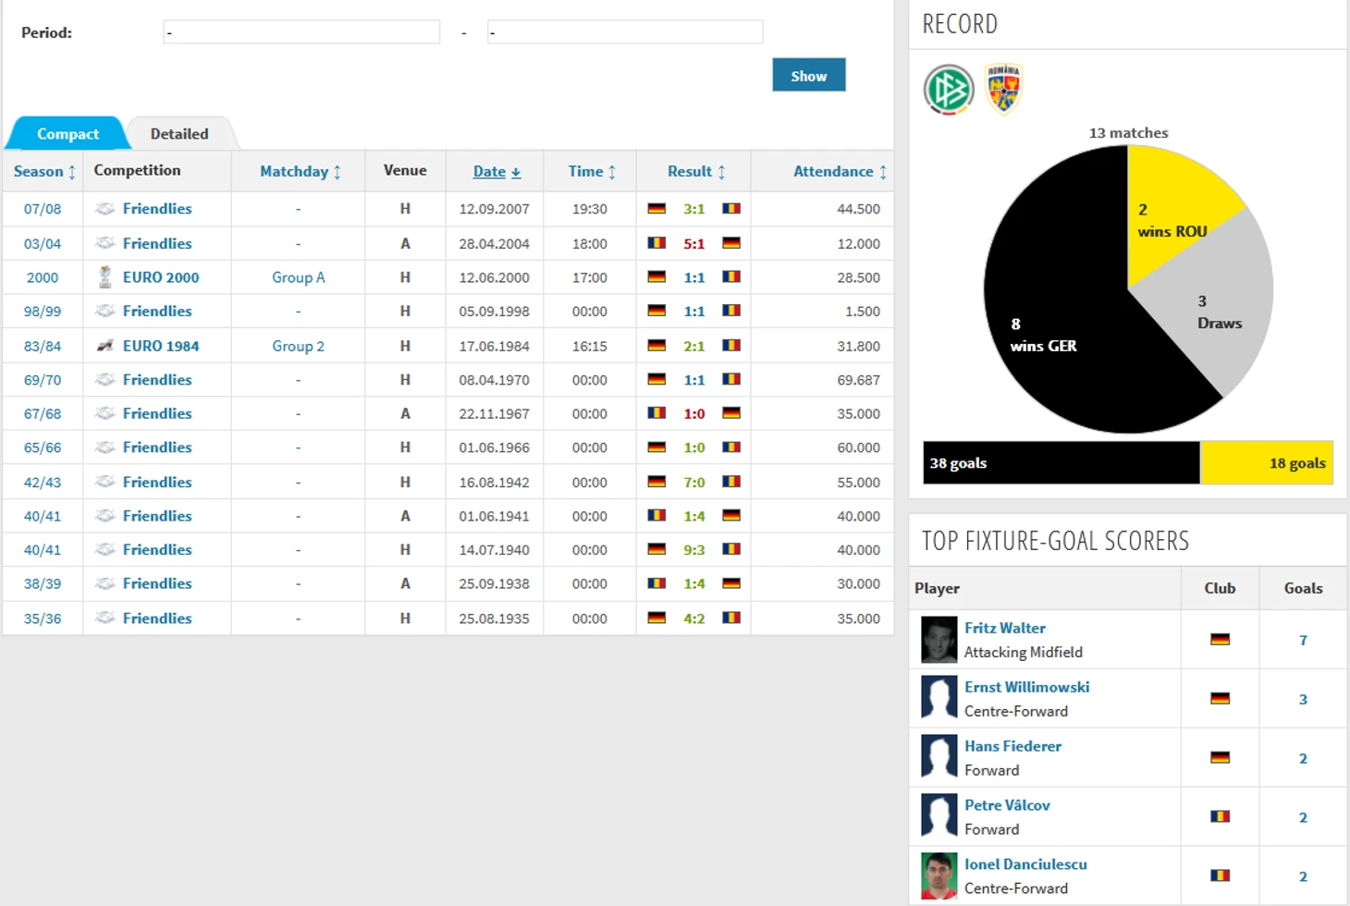Sort the table by Result column

695,172
